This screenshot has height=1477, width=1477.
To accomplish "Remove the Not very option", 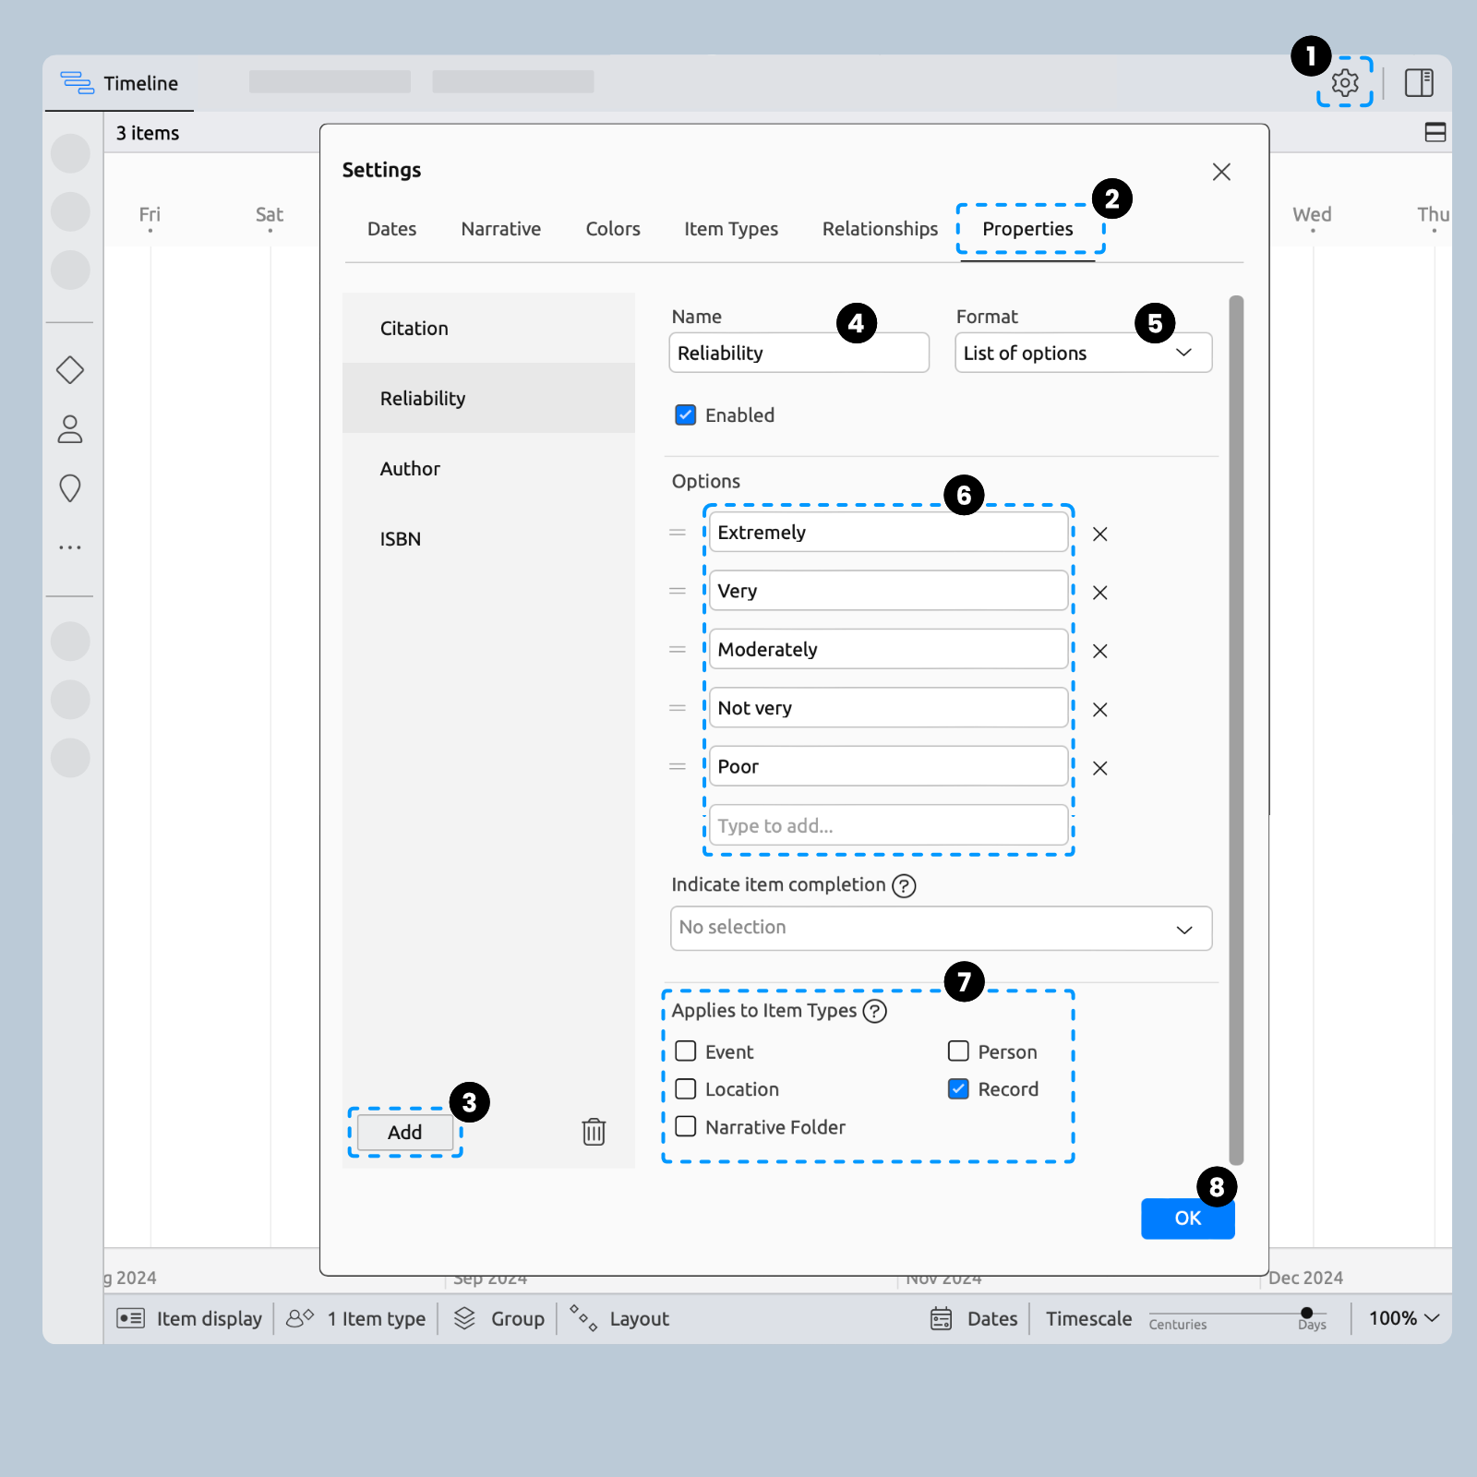I will point(1099,710).
